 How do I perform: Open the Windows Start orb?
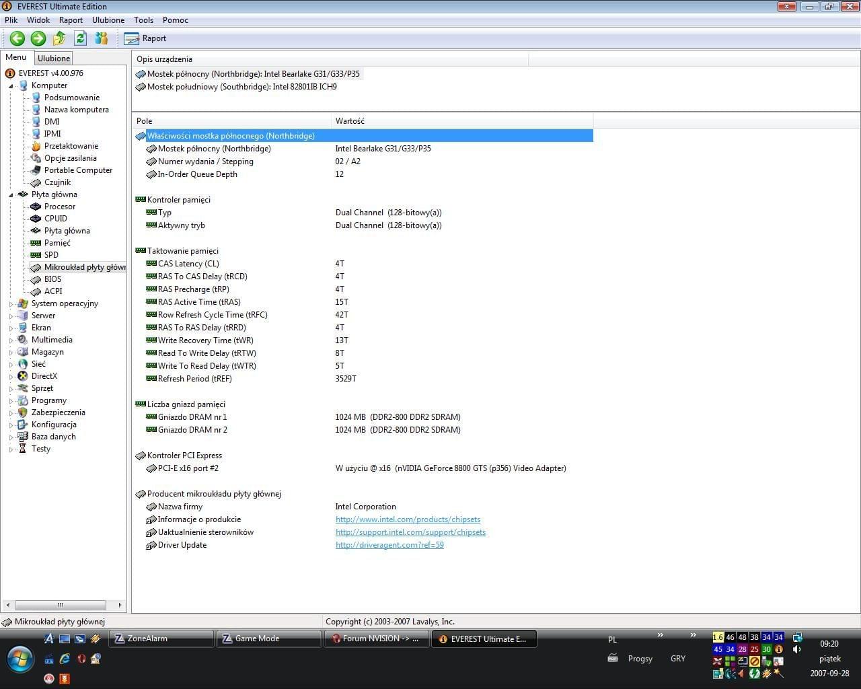point(20,659)
